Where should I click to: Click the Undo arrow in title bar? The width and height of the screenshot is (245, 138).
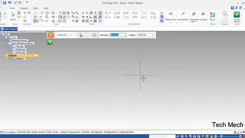pos(10,3)
